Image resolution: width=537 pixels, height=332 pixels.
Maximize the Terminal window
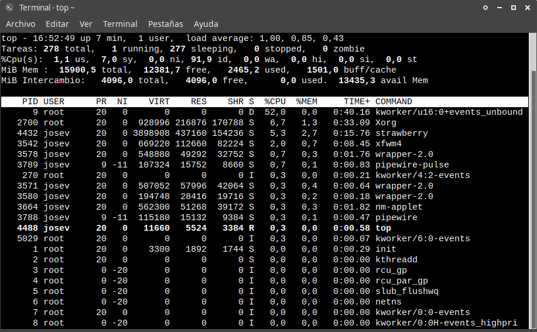click(x=514, y=8)
